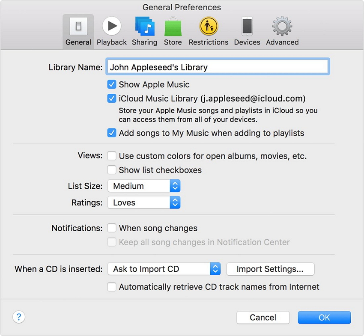
Task: Click the Cancel button
Action: point(263,317)
